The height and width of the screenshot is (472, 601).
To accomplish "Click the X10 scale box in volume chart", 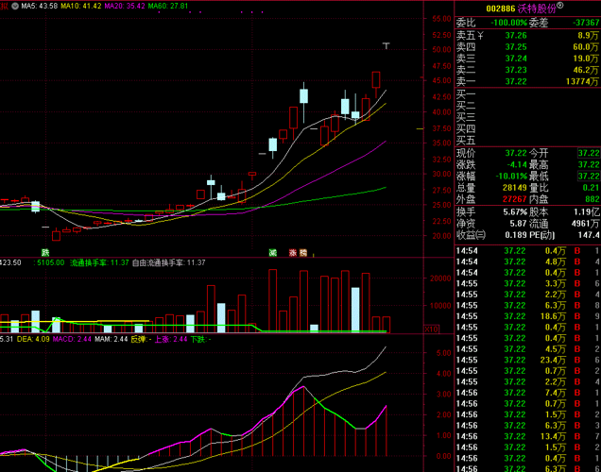I will point(431,329).
